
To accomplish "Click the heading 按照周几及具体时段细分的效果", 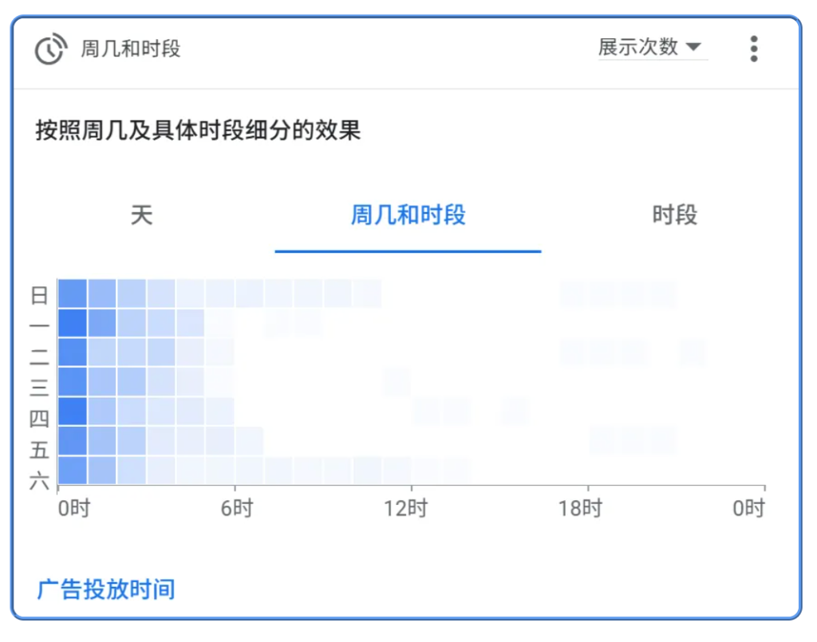I will [198, 130].
